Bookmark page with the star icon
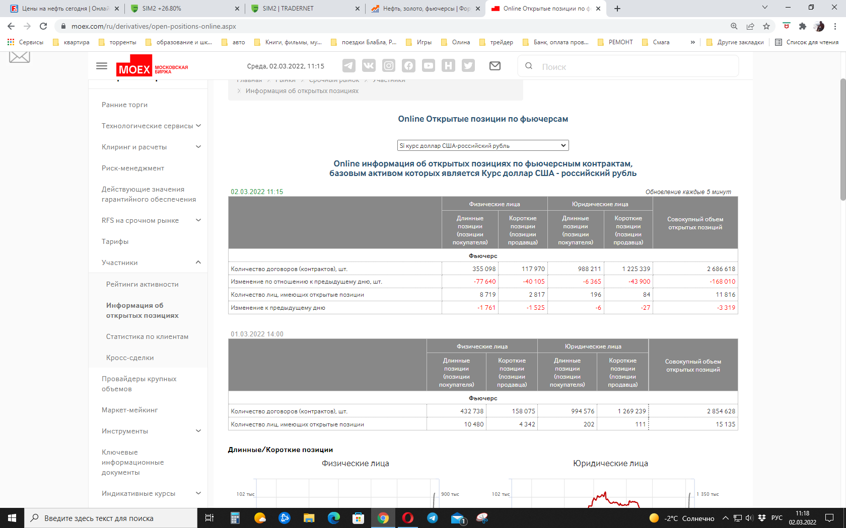The height and width of the screenshot is (528, 846). pos(766,26)
